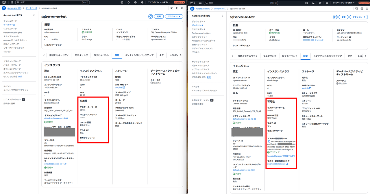Open settings gear in the sqlserver-se-test window
The height and width of the screenshot is (194, 370).
point(327,3)
